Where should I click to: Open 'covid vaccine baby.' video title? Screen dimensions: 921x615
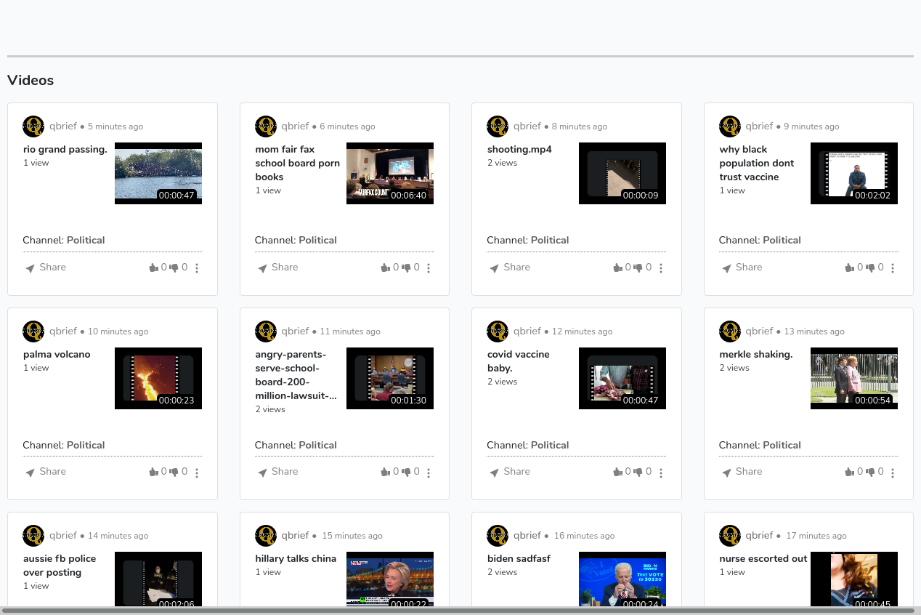point(519,361)
